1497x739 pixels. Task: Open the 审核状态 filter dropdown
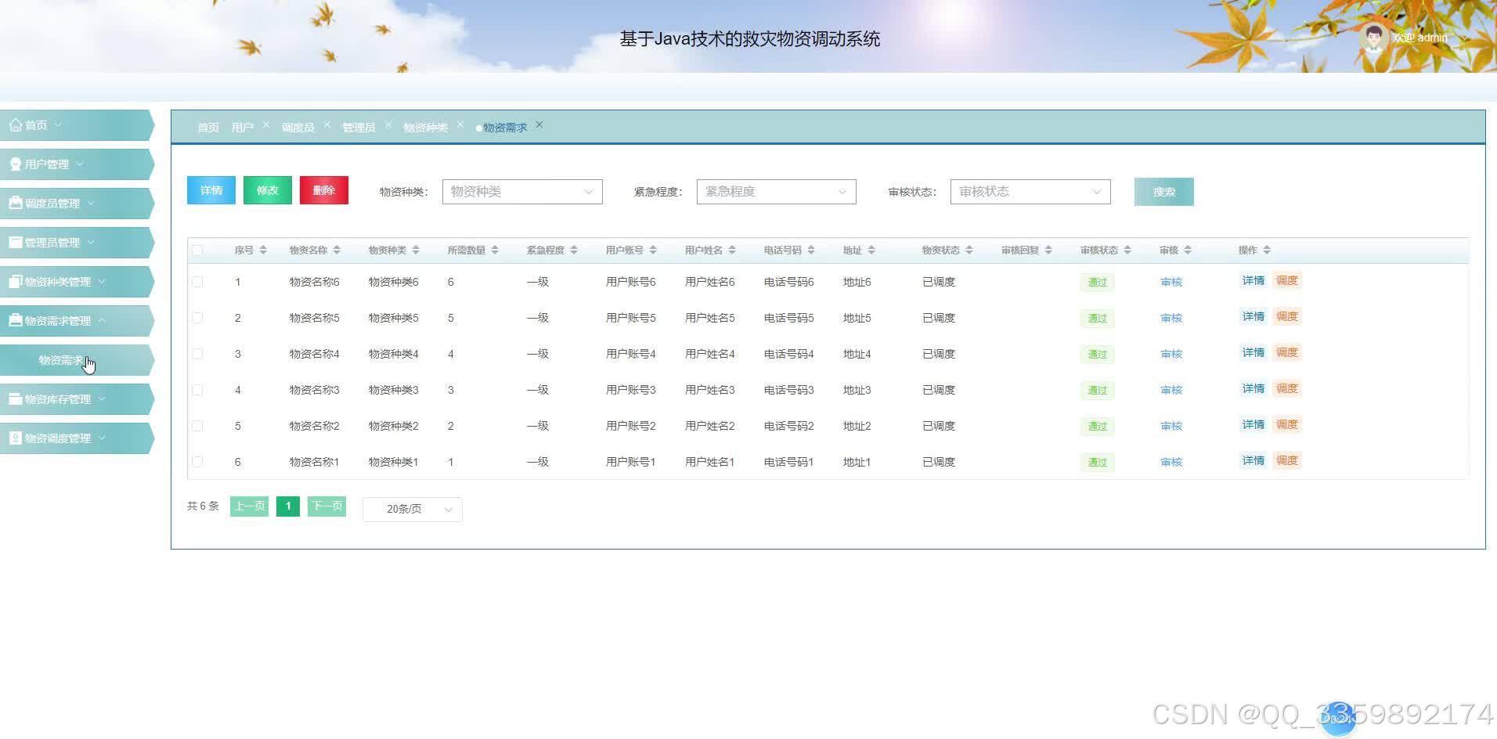click(x=1030, y=192)
